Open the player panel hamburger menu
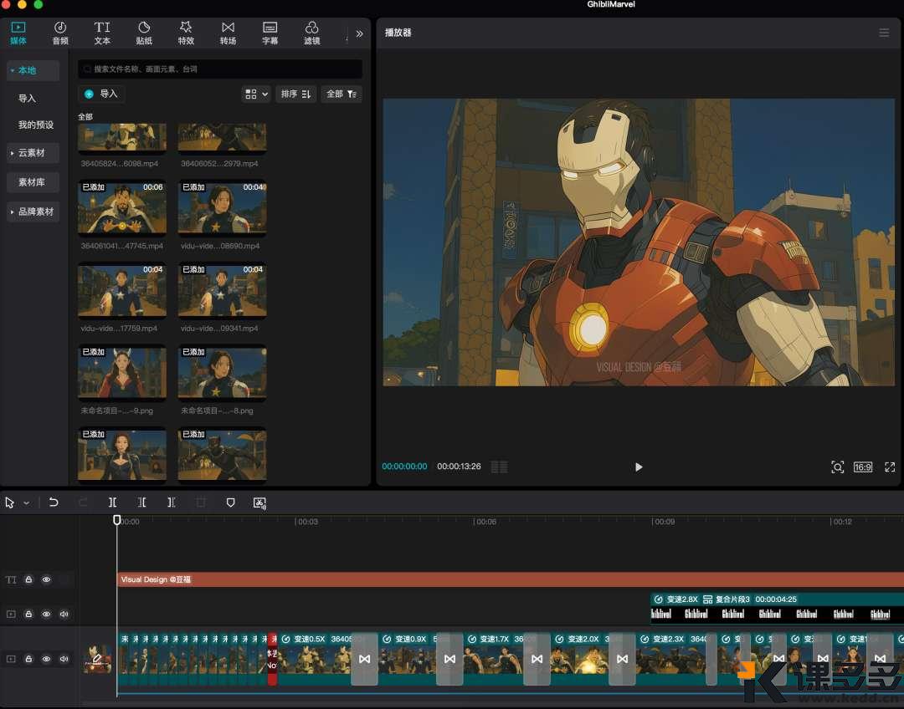This screenshot has height=709, width=904. pos(884,33)
